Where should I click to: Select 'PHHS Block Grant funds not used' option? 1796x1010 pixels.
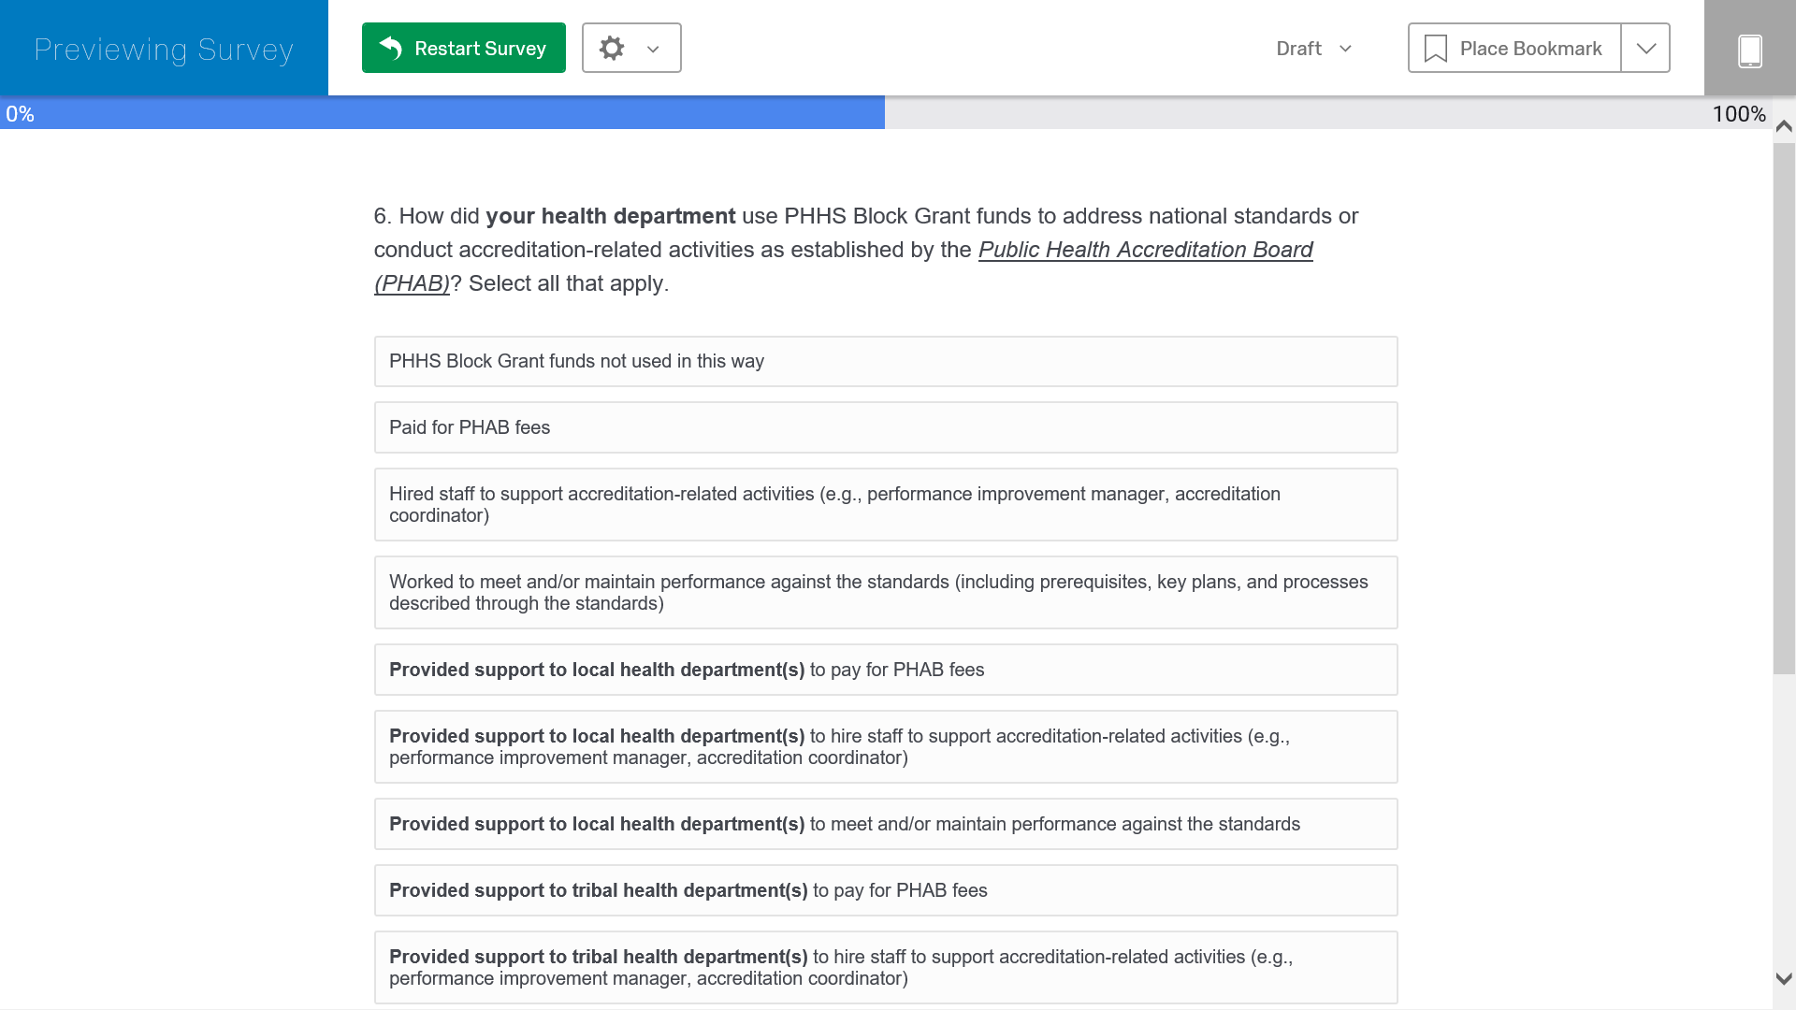[885, 361]
